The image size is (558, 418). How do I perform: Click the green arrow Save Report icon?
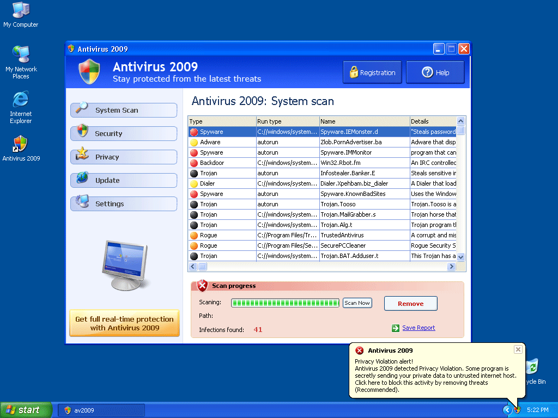tap(396, 328)
